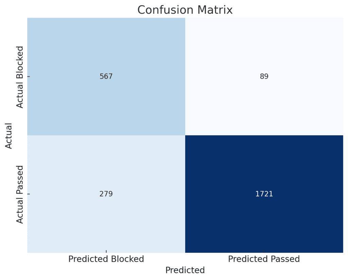Click the Confusion Matrix title
This screenshot has width=348, height=280.
[x=185, y=10]
